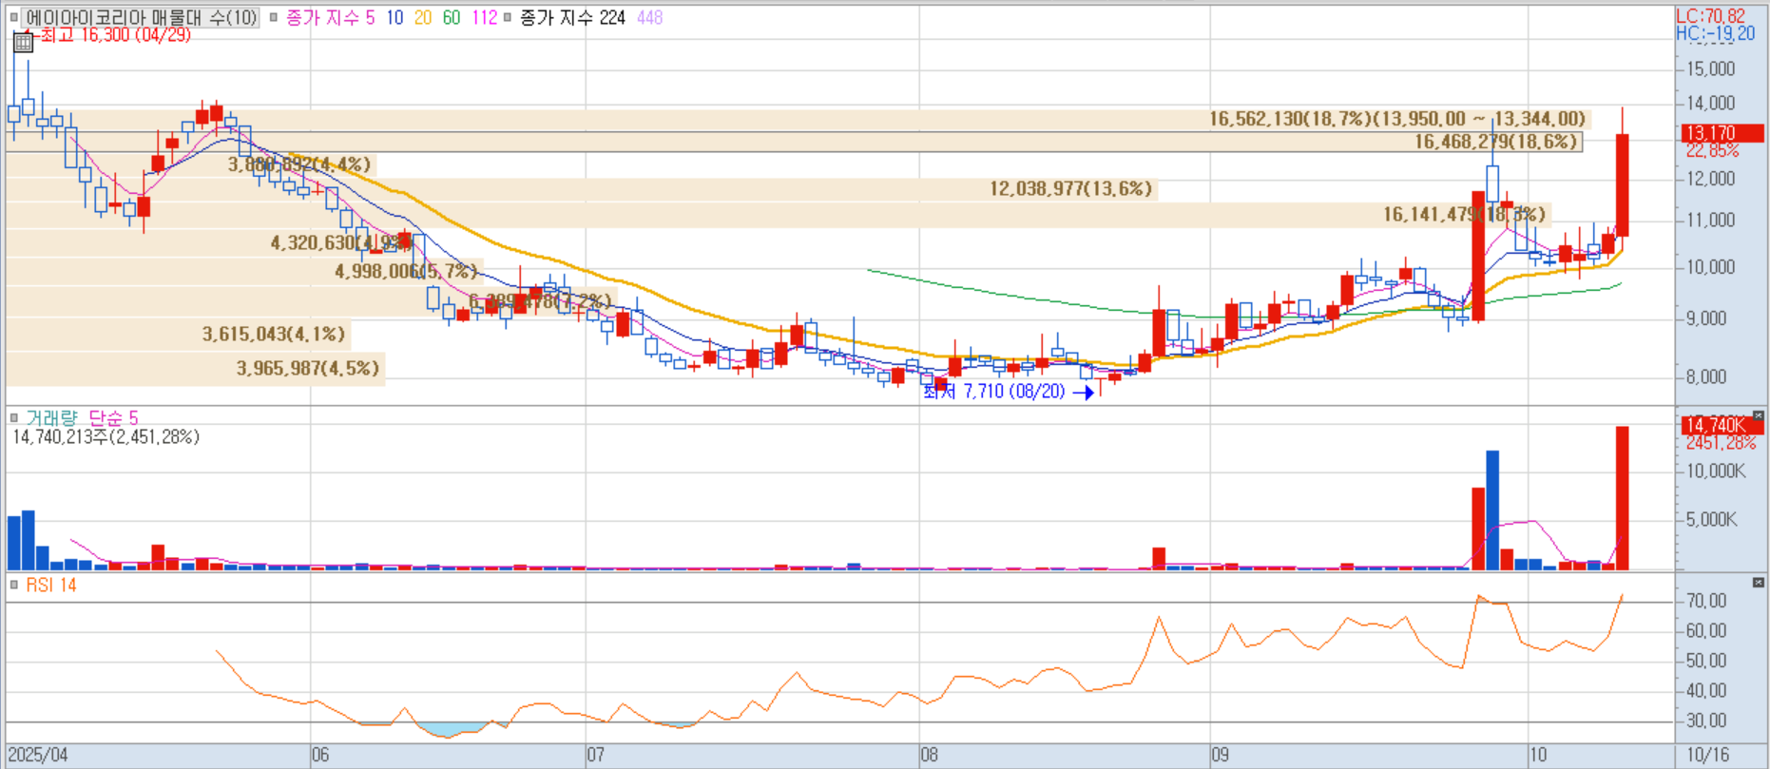Viewport: 1770px width, 769px height.
Task: Click the 4,320,630 volume profile label
Action: pyautogui.click(x=340, y=242)
